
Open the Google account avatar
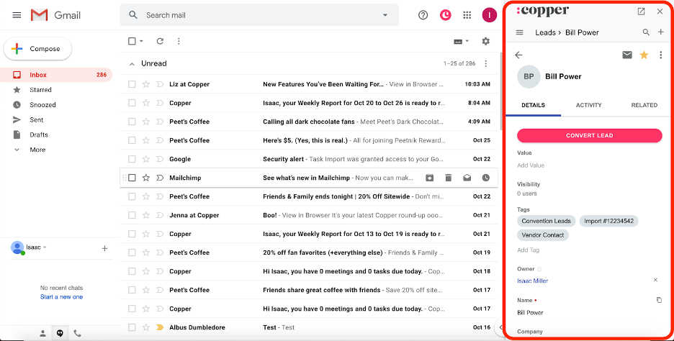tap(489, 15)
